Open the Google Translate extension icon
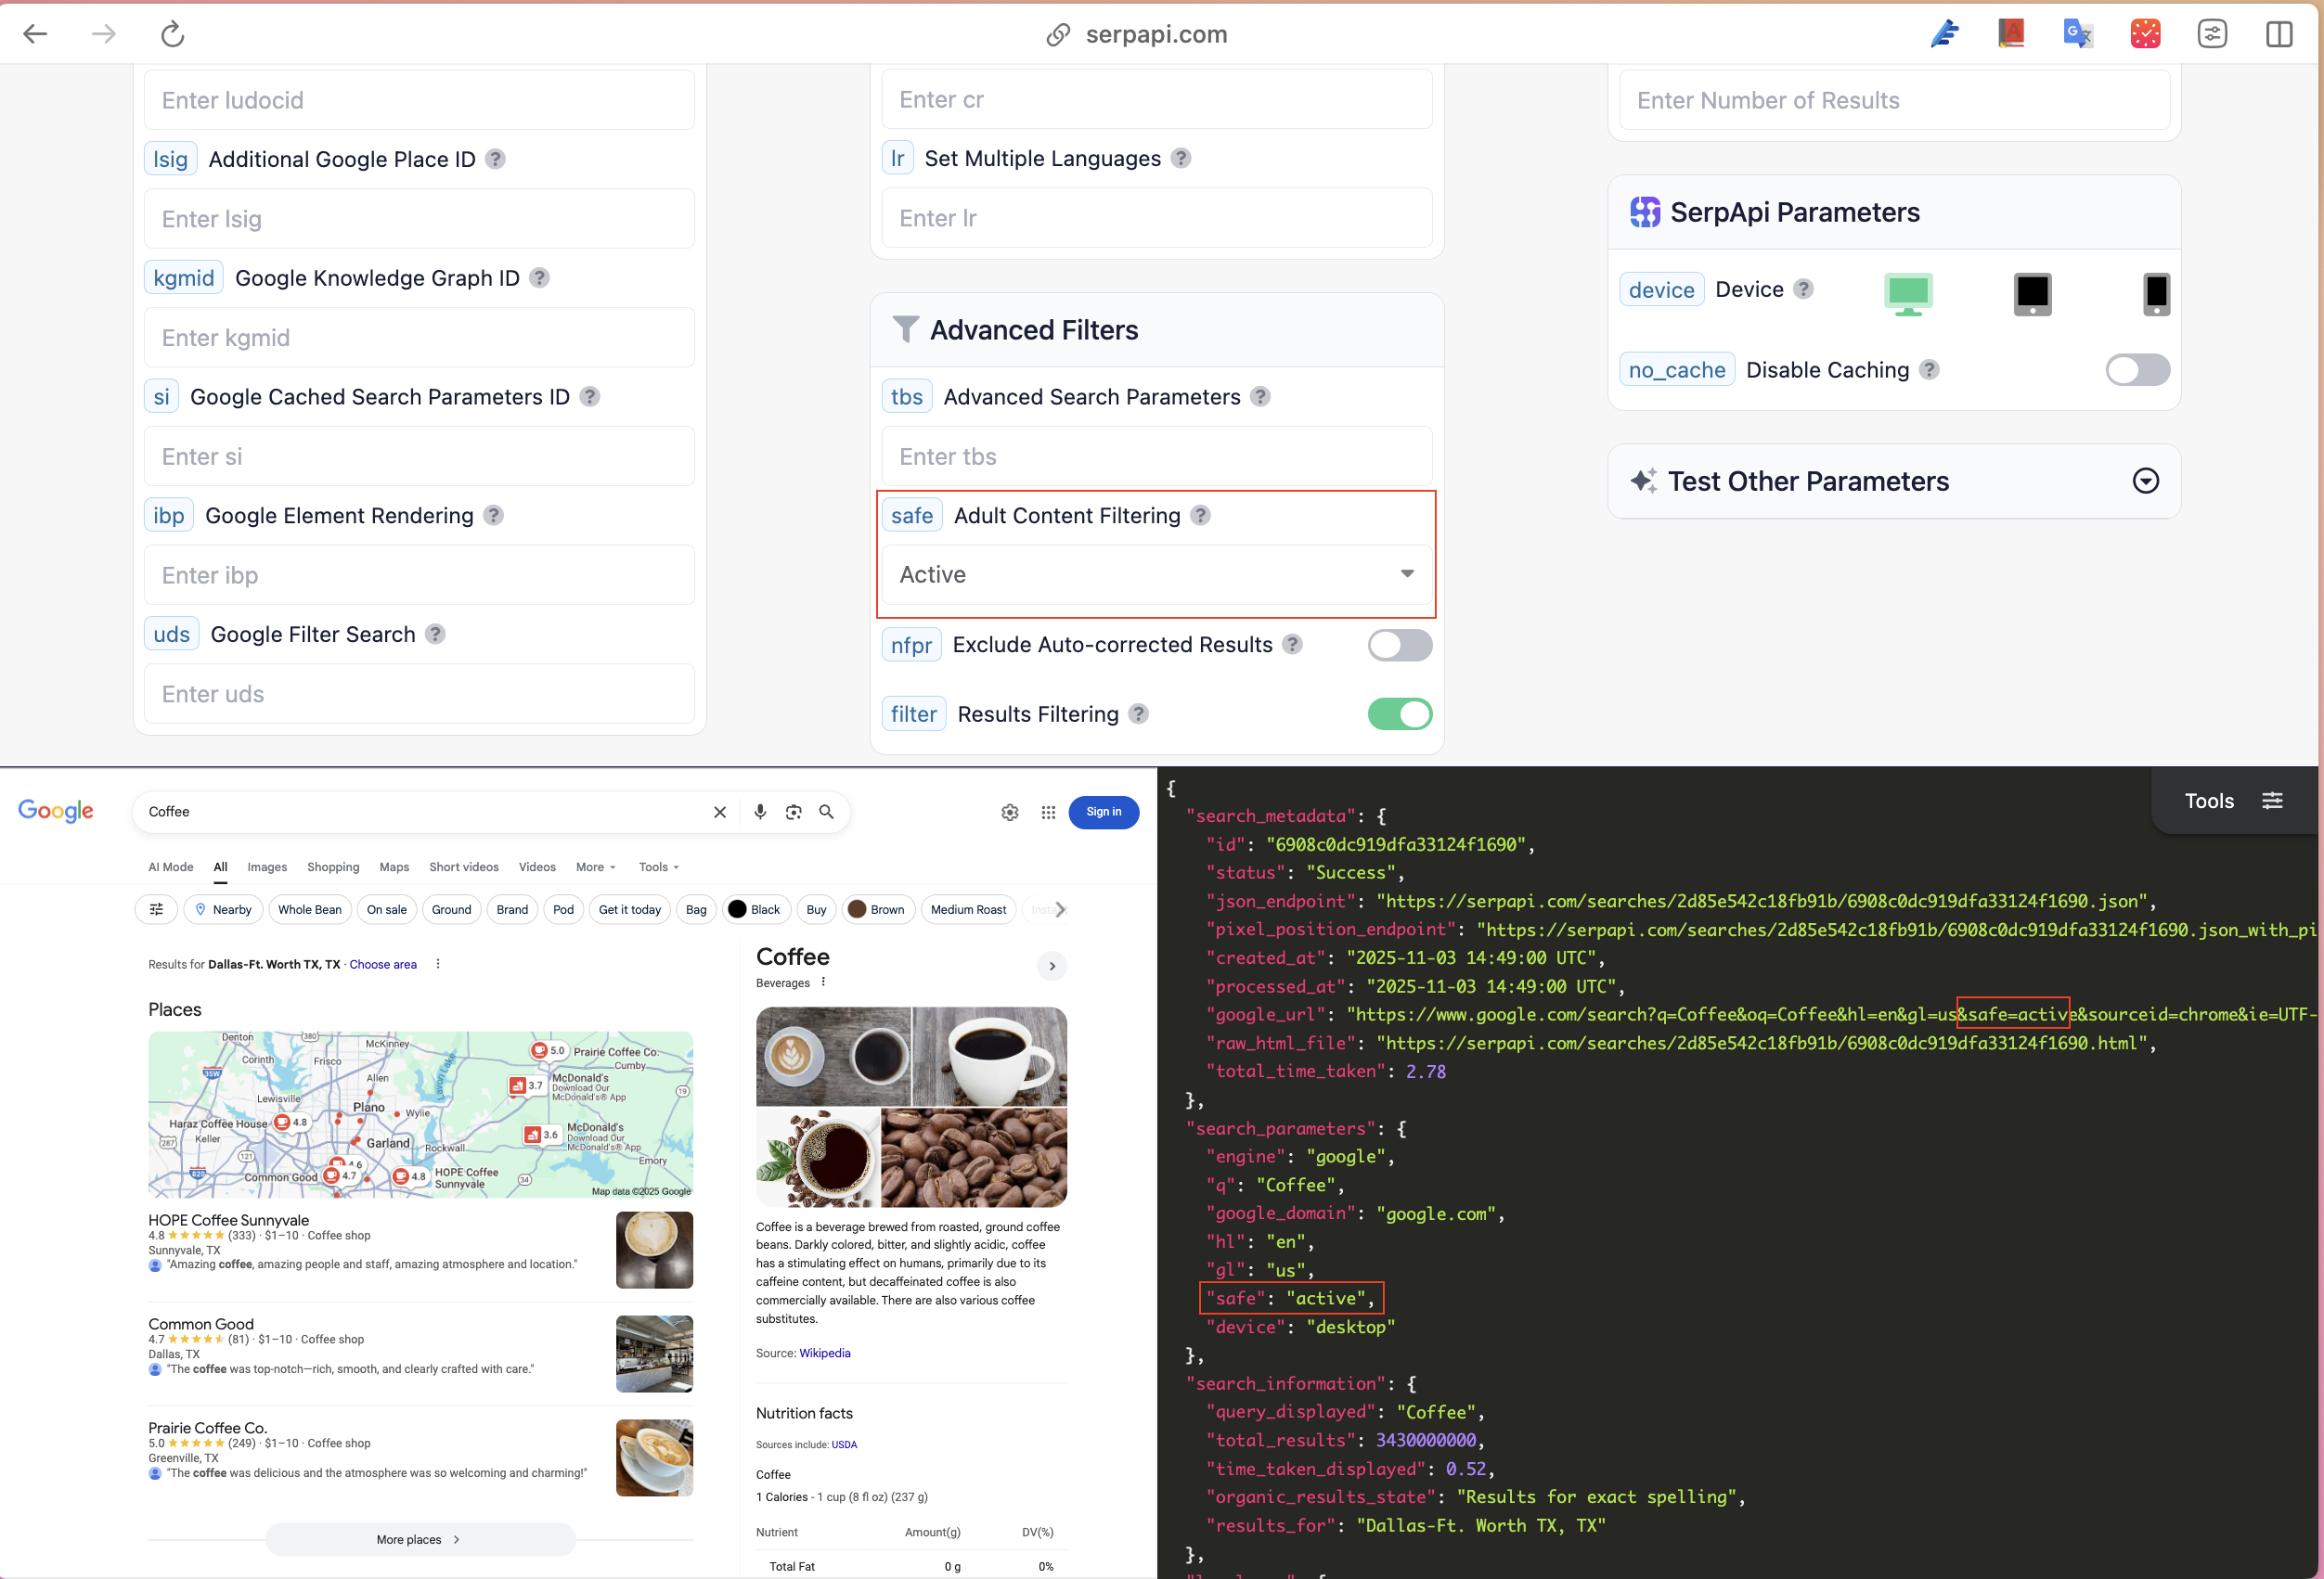Screen dimensions: 2324x1579 [x=2077, y=34]
